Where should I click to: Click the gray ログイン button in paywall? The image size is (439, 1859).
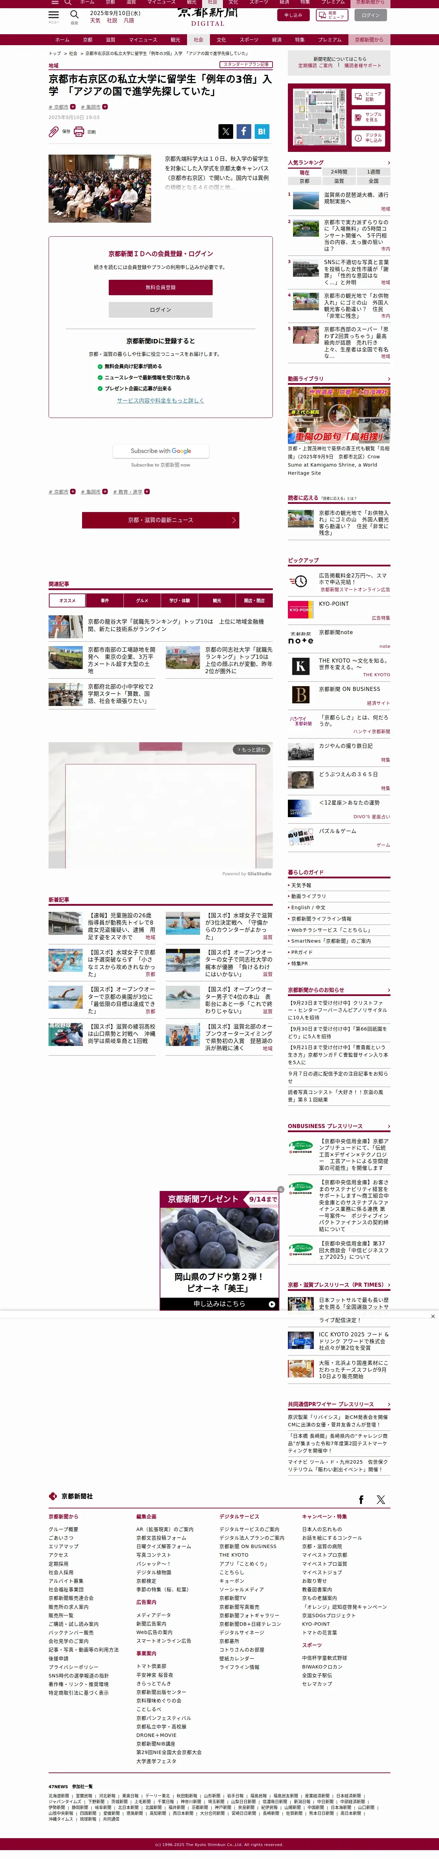click(x=161, y=310)
